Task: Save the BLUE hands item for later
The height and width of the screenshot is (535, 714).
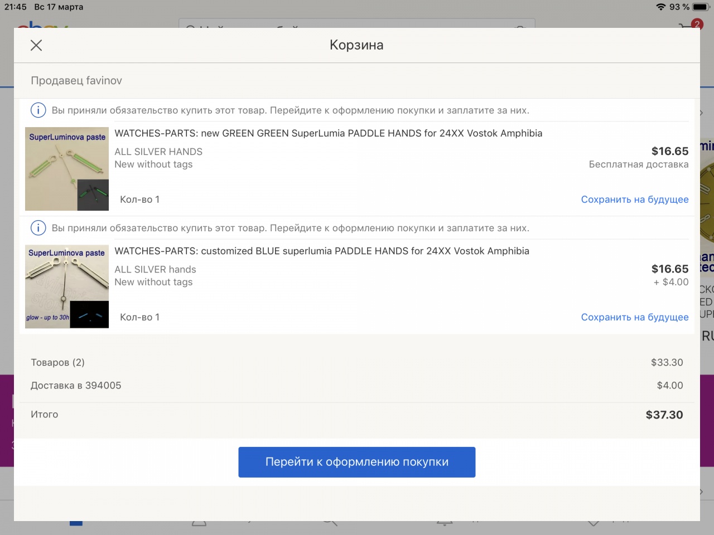Action: point(634,317)
